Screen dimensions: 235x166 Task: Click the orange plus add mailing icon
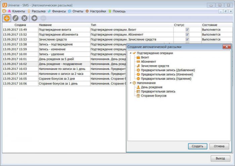click(7, 18)
